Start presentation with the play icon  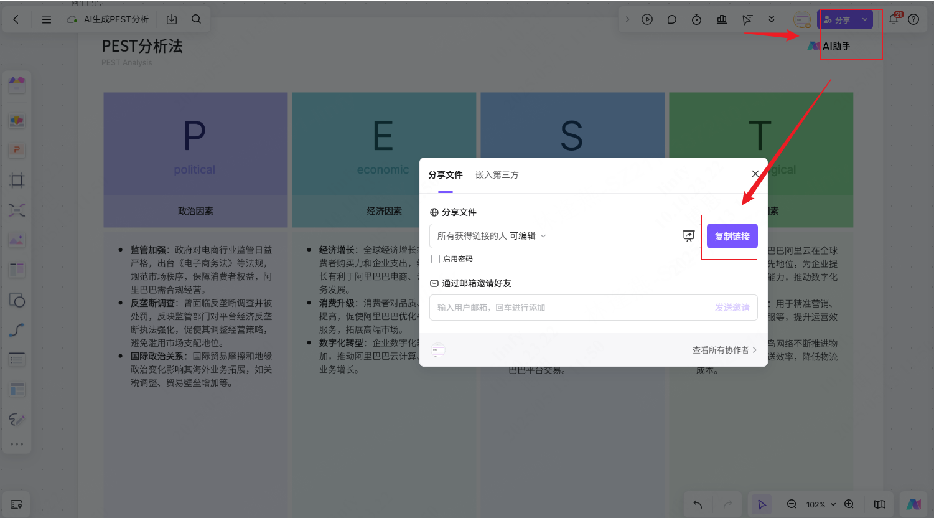(647, 19)
